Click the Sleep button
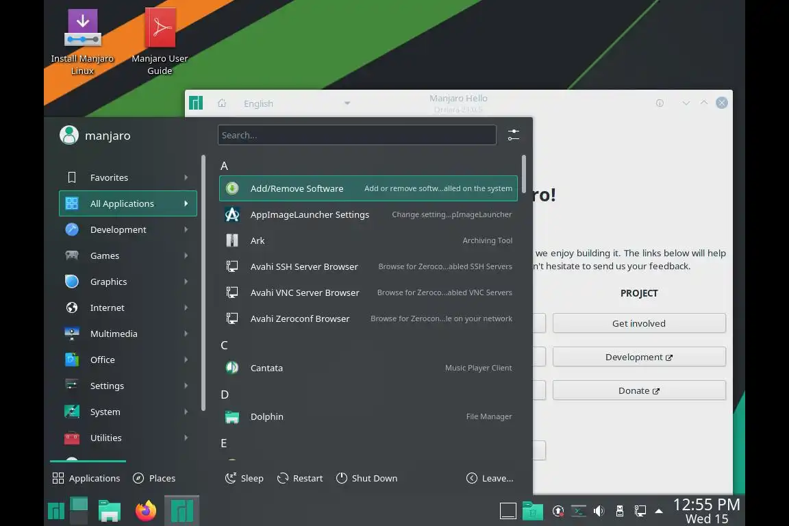This screenshot has height=526, width=789. [x=245, y=478]
